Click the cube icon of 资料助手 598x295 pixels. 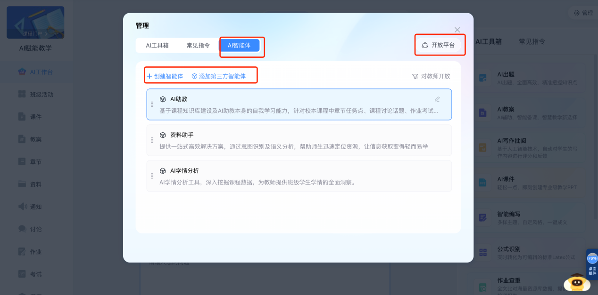point(163,135)
